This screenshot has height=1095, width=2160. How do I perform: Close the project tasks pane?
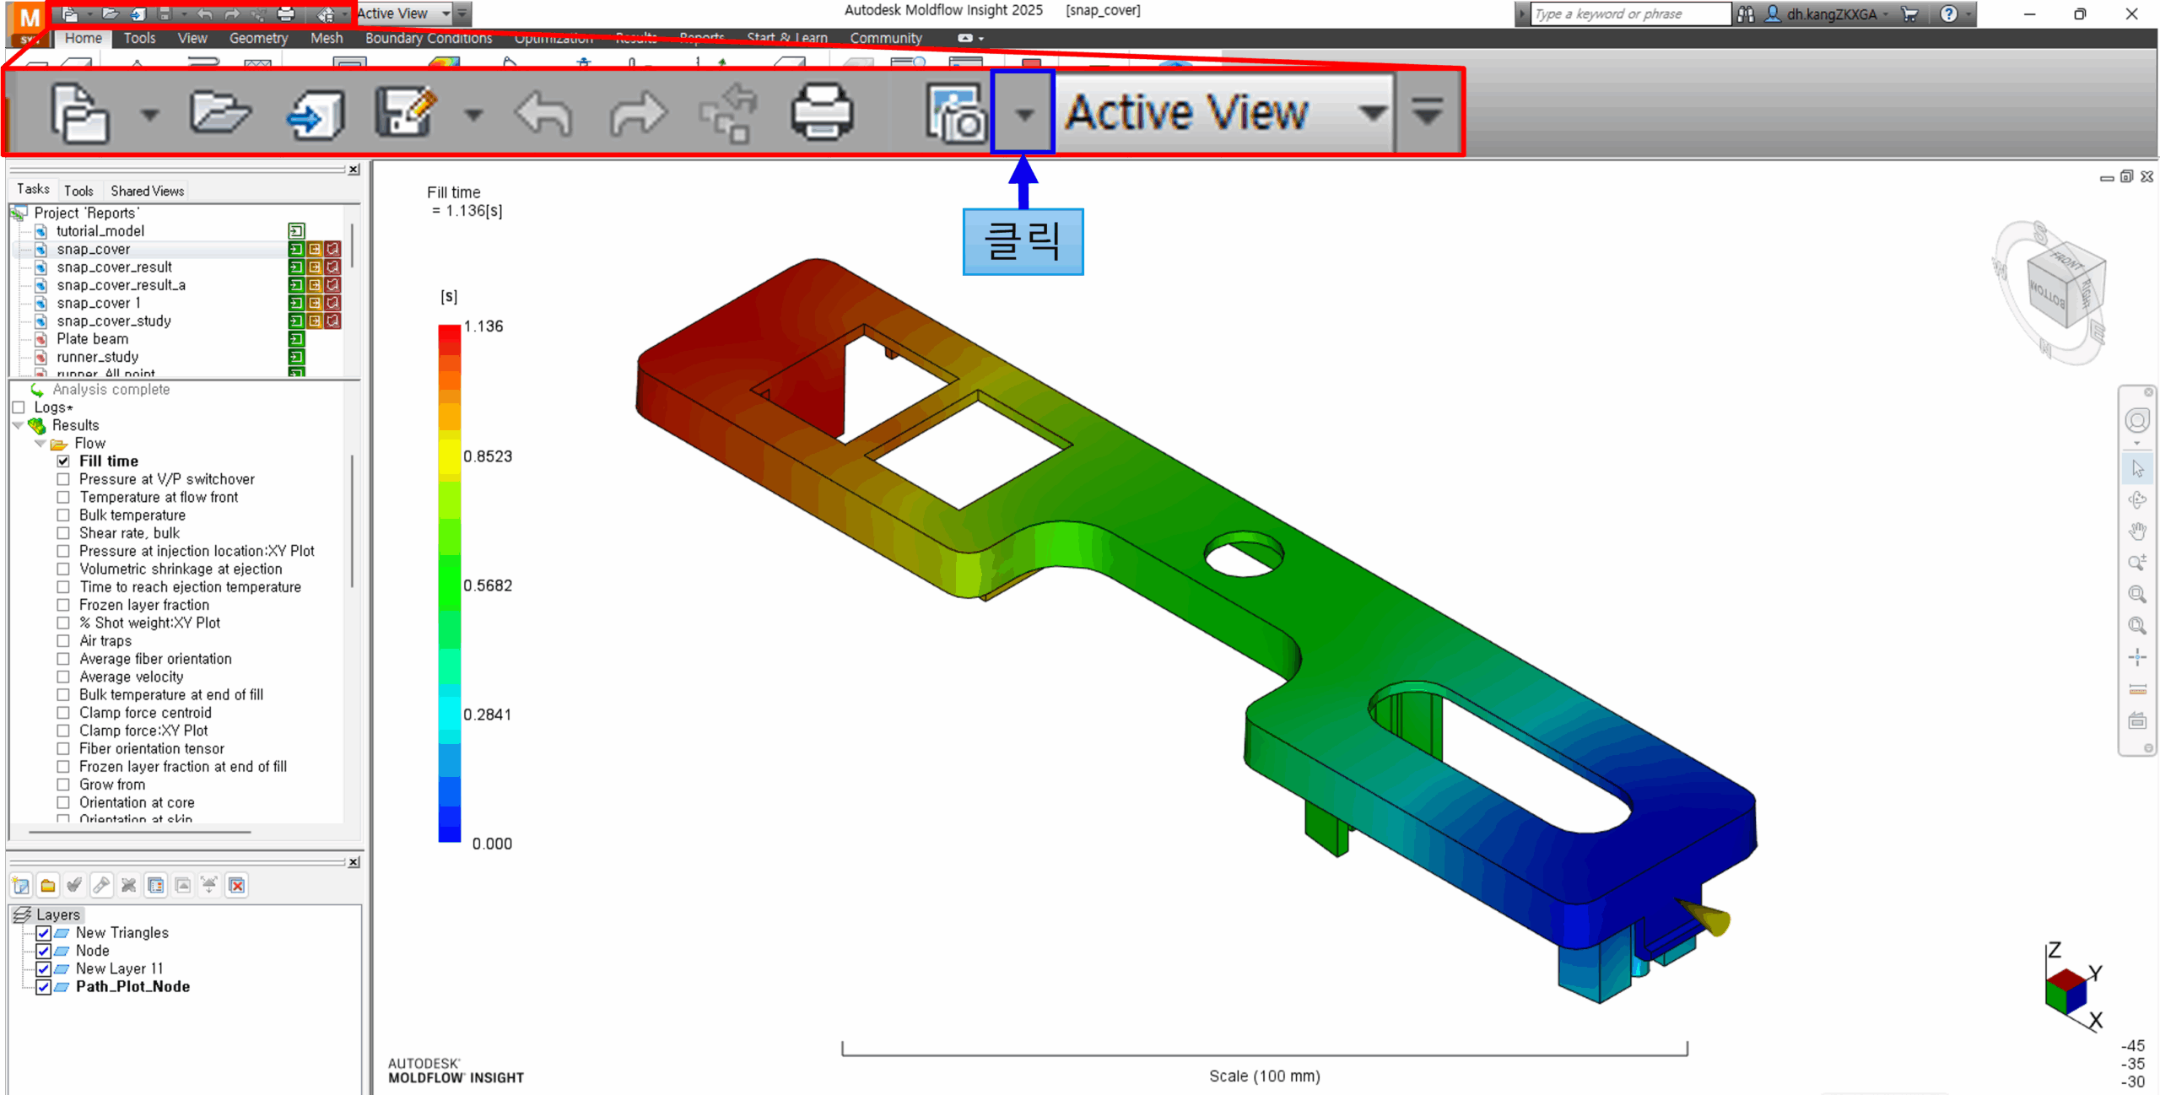[x=354, y=170]
